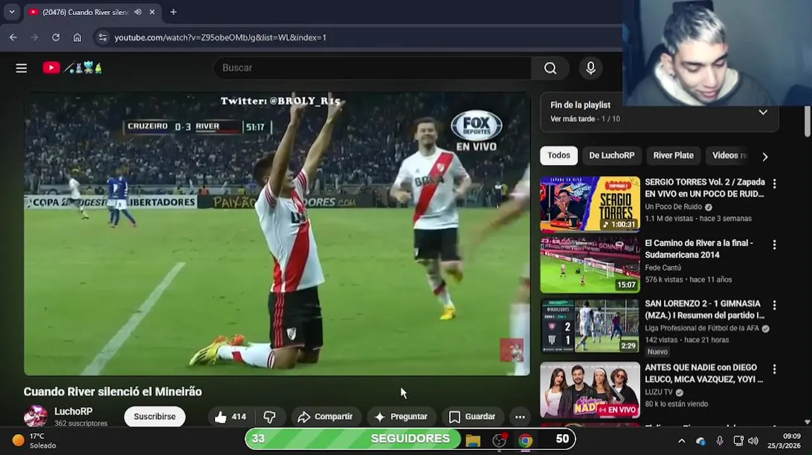Open the browser home page
The height and width of the screenshot is (455, 812).
77,37
